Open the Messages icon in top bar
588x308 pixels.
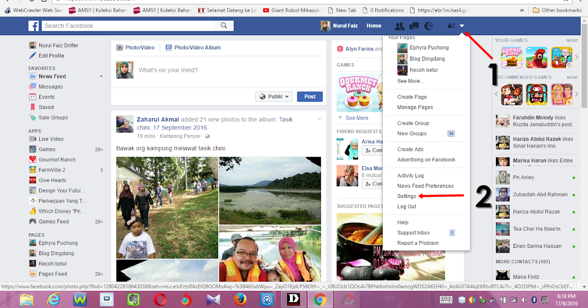tap(414, 26)
